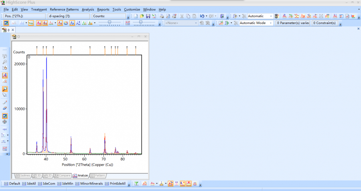Click the first slider in second toolbar
361x191 pixels.
109,23
